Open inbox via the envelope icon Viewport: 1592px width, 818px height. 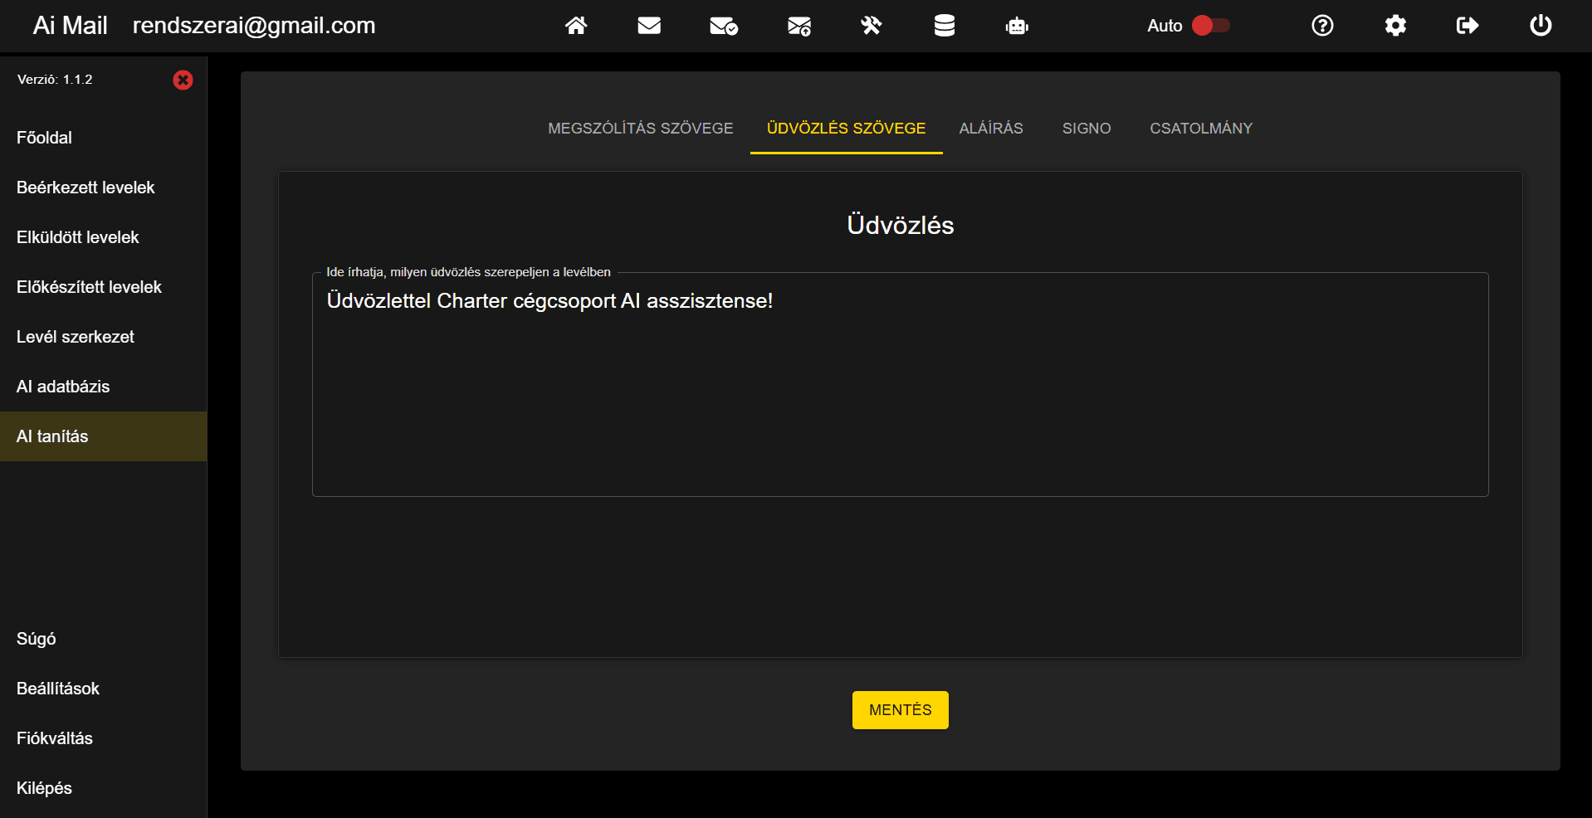click(650, 26)
